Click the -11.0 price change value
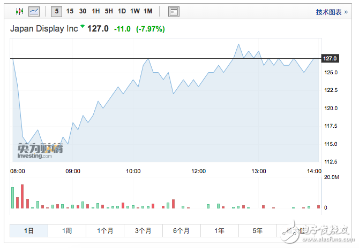This screenshot has height=248, width=359. [122, 29]
